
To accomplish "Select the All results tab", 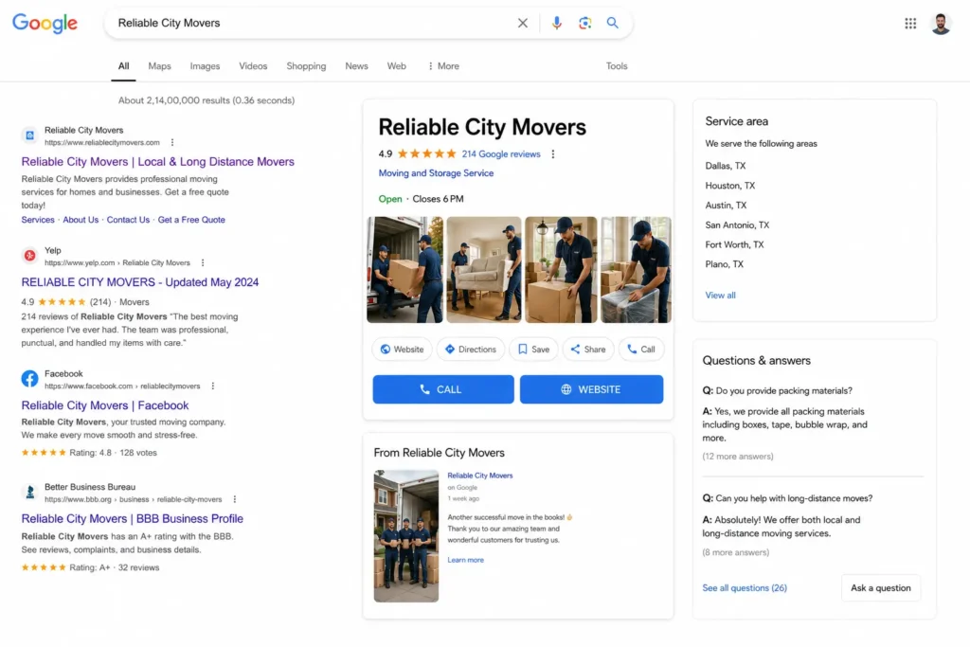I will click(x=124, y=66).
